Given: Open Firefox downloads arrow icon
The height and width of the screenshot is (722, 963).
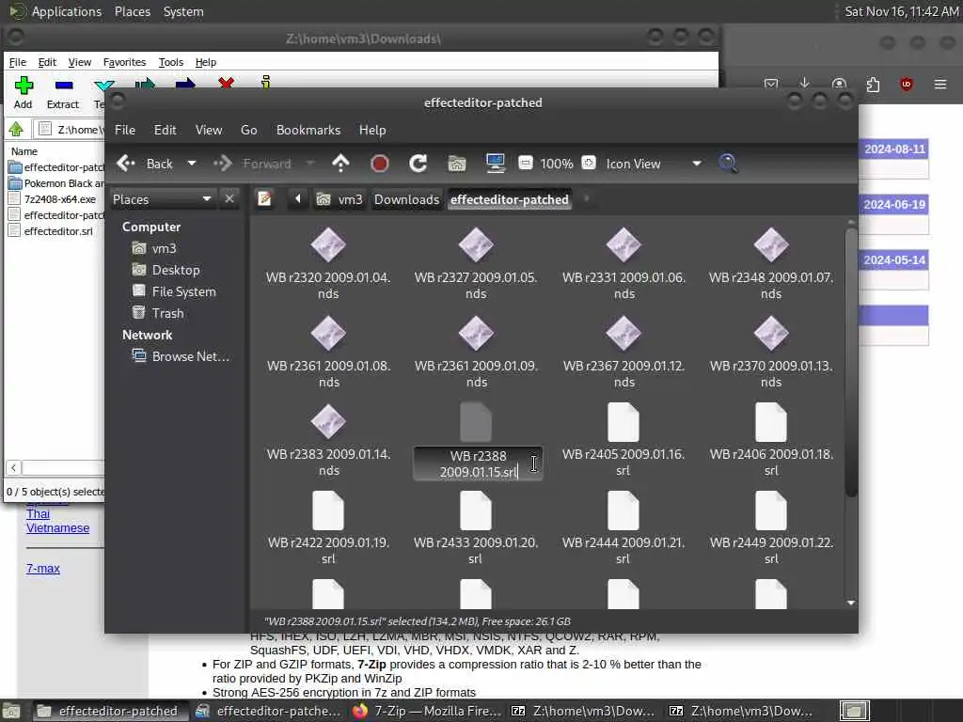Looking at the screenshot, I should coord(805,84).
